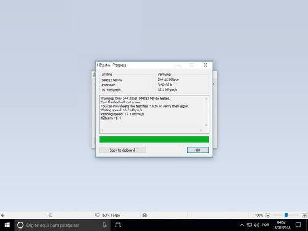Image resolution: width=308 pixels, height=231 pixels.
Task: Switch the POR input language
Action: click(x=265, y=225)
